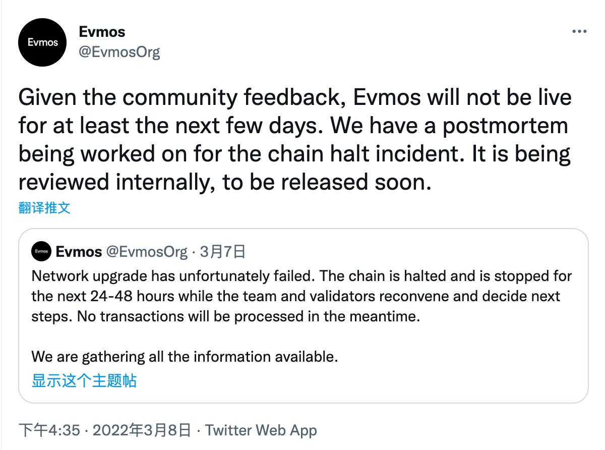Open the large Evmos profile avatar
The width and height of the screenshot is (605, 450).
click(x=42, y=42)
